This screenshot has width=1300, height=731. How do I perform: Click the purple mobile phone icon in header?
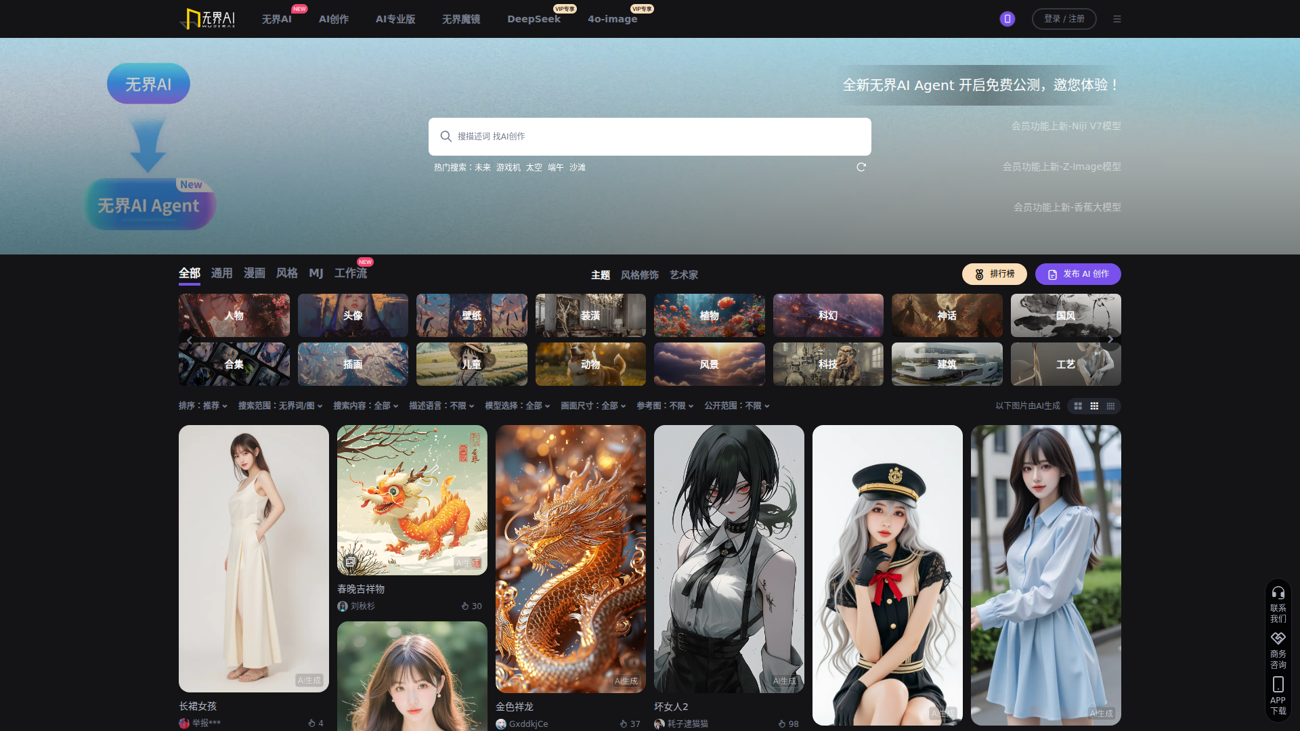click(1007, 19)
